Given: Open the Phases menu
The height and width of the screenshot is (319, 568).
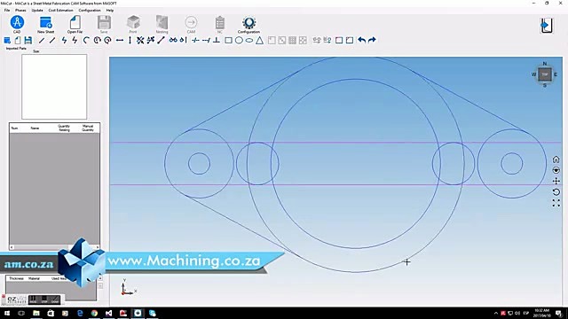Looking at the screenshot, I should pos(20,10).
